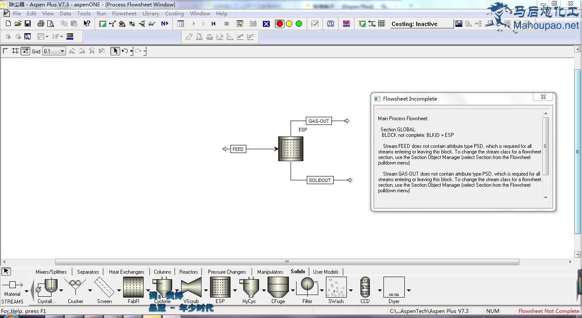Switch to User Models tab
Screen dimensions: 582x318
click(326, 272)
